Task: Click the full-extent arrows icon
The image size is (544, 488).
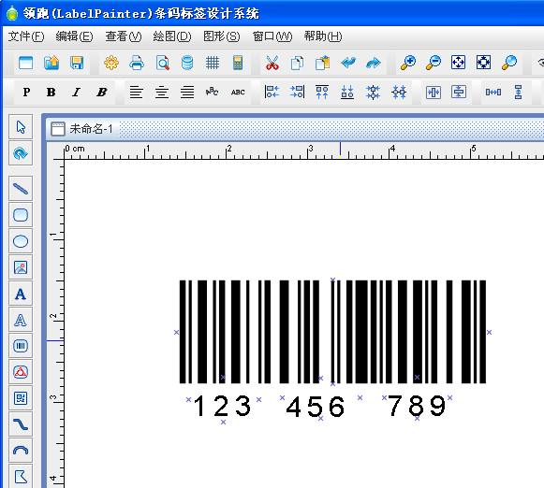Action: point(484,63)
